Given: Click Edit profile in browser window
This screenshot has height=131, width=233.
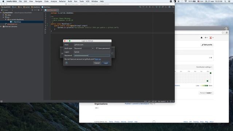Looking at the screenshot, I should click(x=207, y=45).
